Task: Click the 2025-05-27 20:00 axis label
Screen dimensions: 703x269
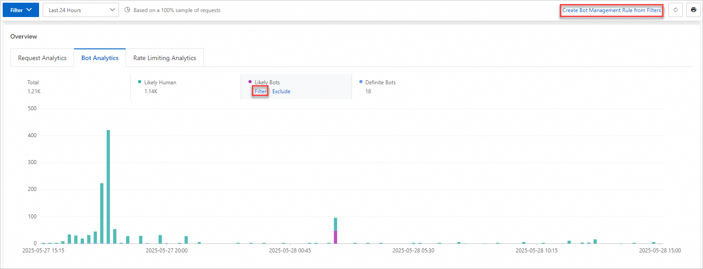Action: (x=167, y=251)
